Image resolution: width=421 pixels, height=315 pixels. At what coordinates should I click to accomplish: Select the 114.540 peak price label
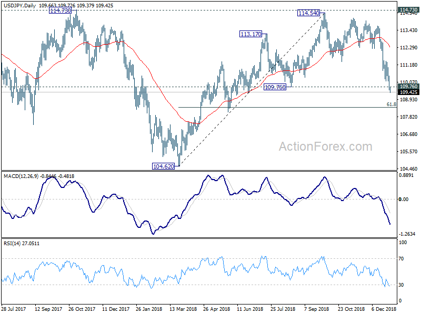(309, 13)
